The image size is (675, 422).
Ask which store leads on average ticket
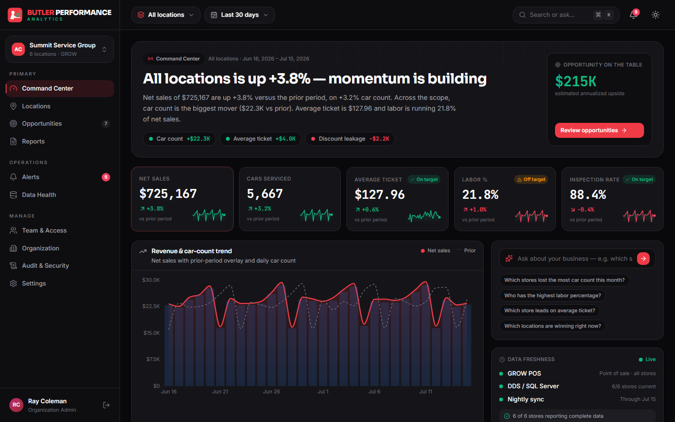(550, 311)
